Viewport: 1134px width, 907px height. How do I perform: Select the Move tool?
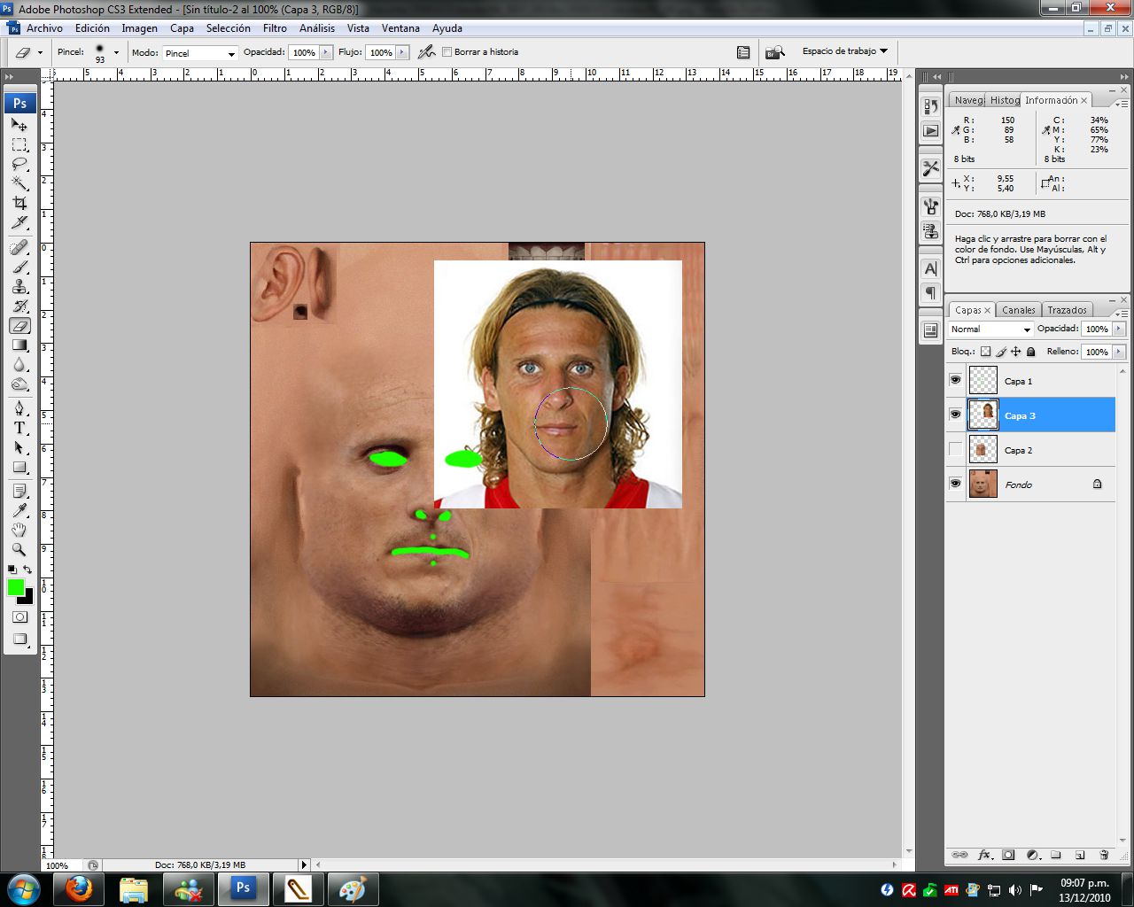click(19, 125)
